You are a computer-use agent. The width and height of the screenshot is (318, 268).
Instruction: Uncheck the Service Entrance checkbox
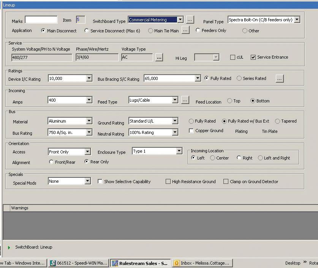253,57
